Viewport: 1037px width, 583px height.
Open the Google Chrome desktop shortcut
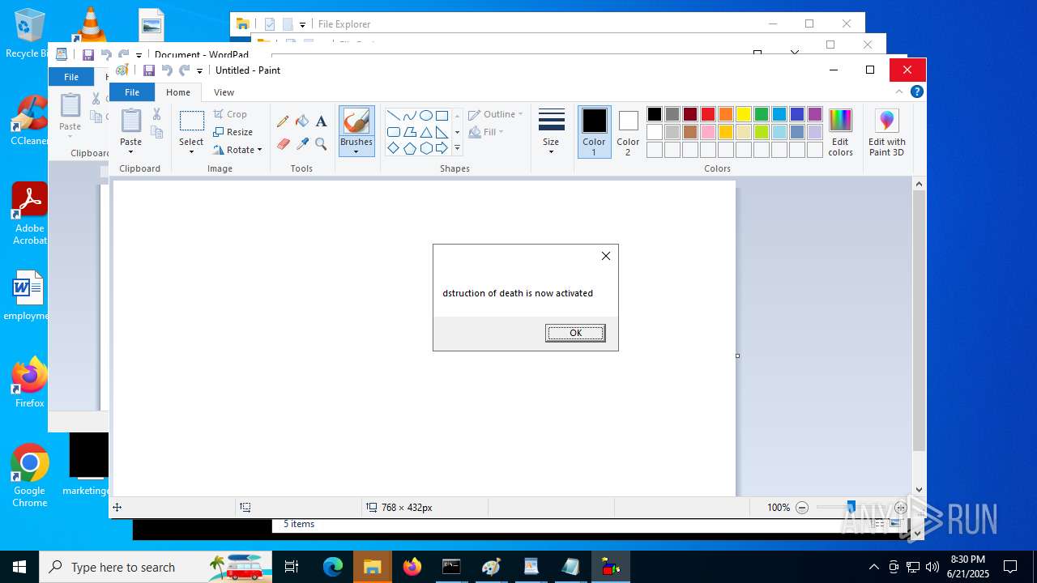[x=30, y=476]
